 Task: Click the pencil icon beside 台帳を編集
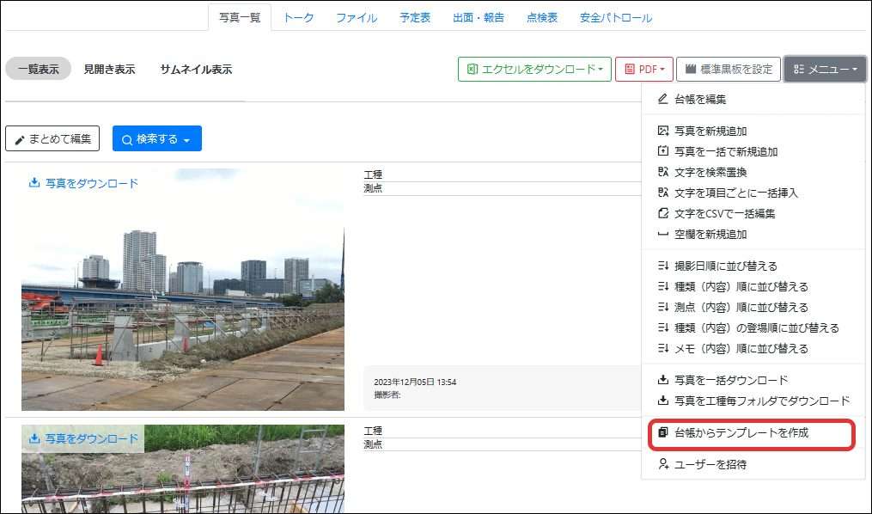coord(662,99)
